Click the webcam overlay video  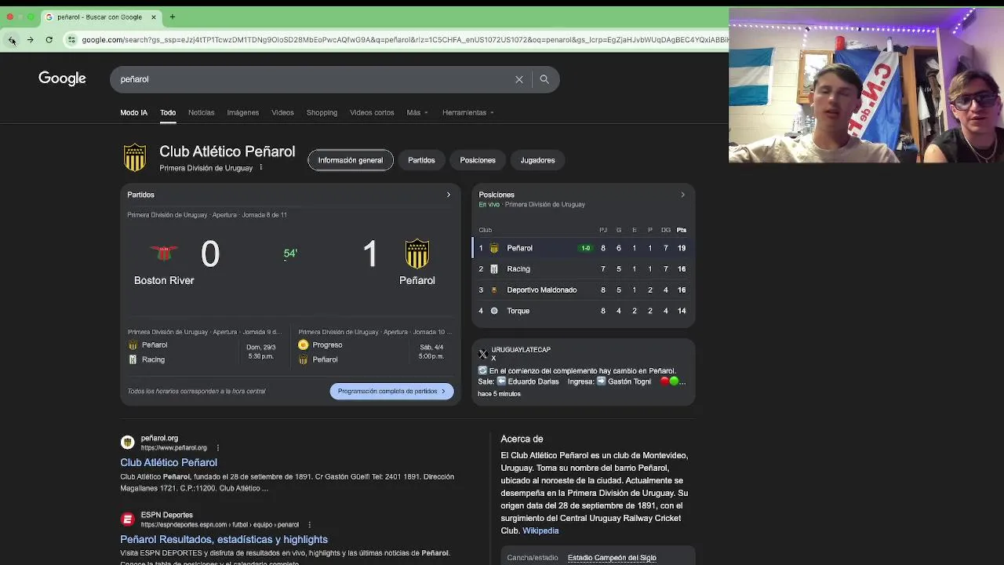(866, 85)
